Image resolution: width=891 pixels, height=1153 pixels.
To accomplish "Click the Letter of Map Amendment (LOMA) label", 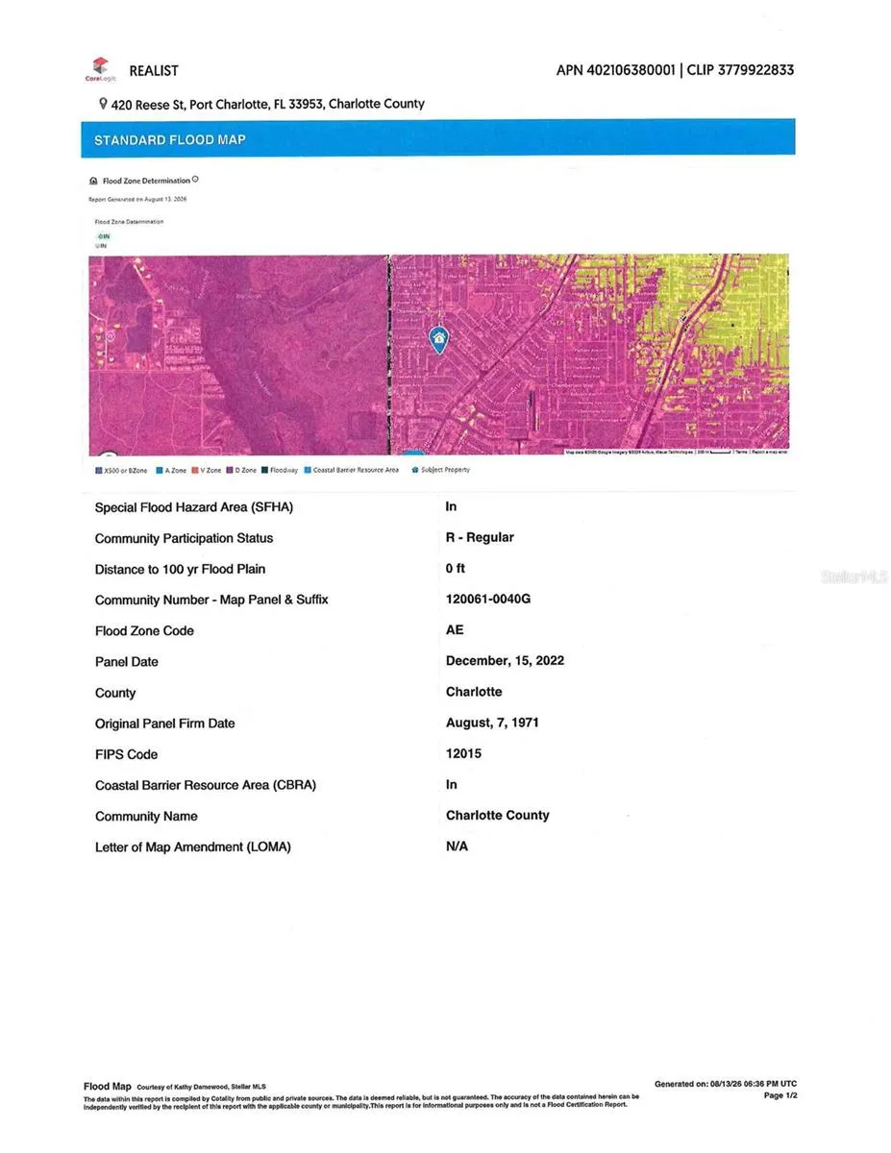I will pos(192,846).
